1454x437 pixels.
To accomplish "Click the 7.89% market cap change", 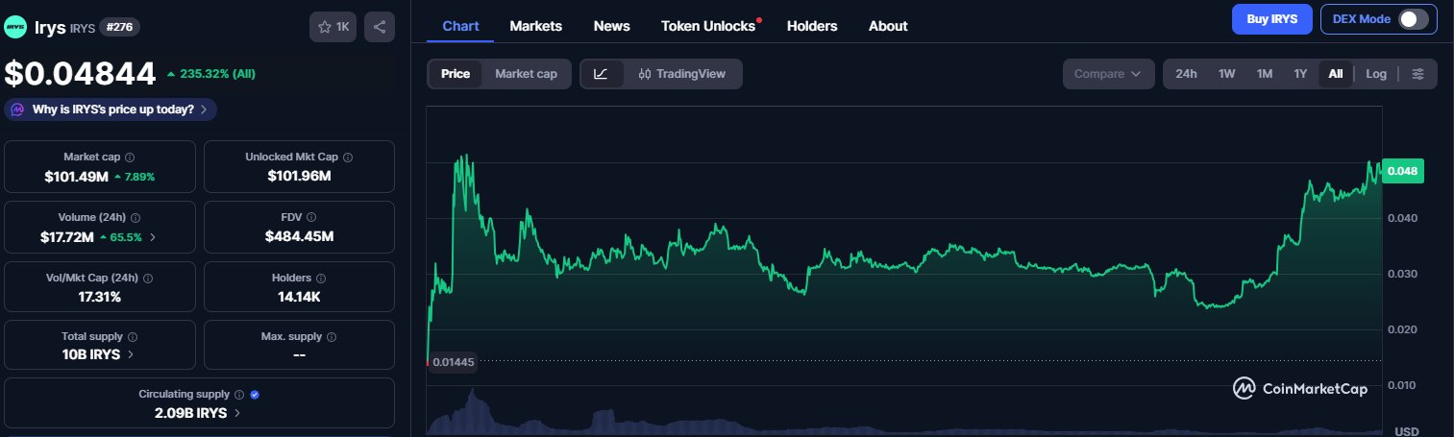I will 135,177.
